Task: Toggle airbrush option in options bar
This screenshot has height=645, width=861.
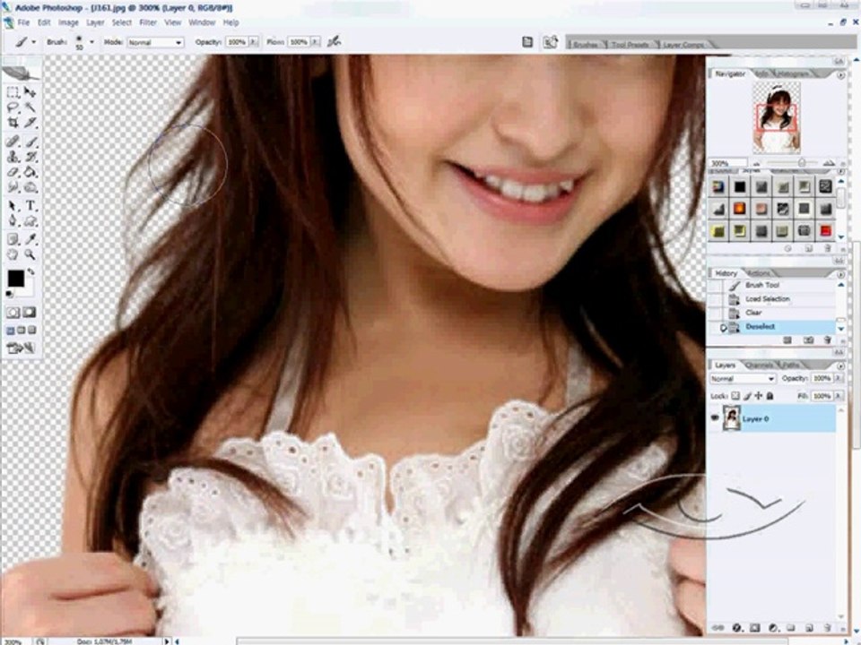Action: click(334, 42)
